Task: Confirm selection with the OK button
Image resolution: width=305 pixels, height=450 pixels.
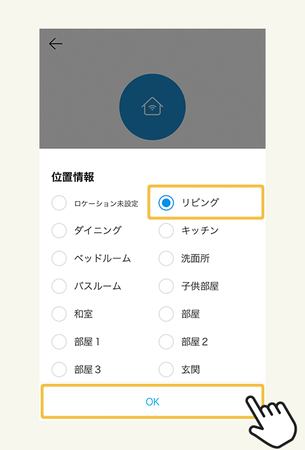Action: point(152,402)
